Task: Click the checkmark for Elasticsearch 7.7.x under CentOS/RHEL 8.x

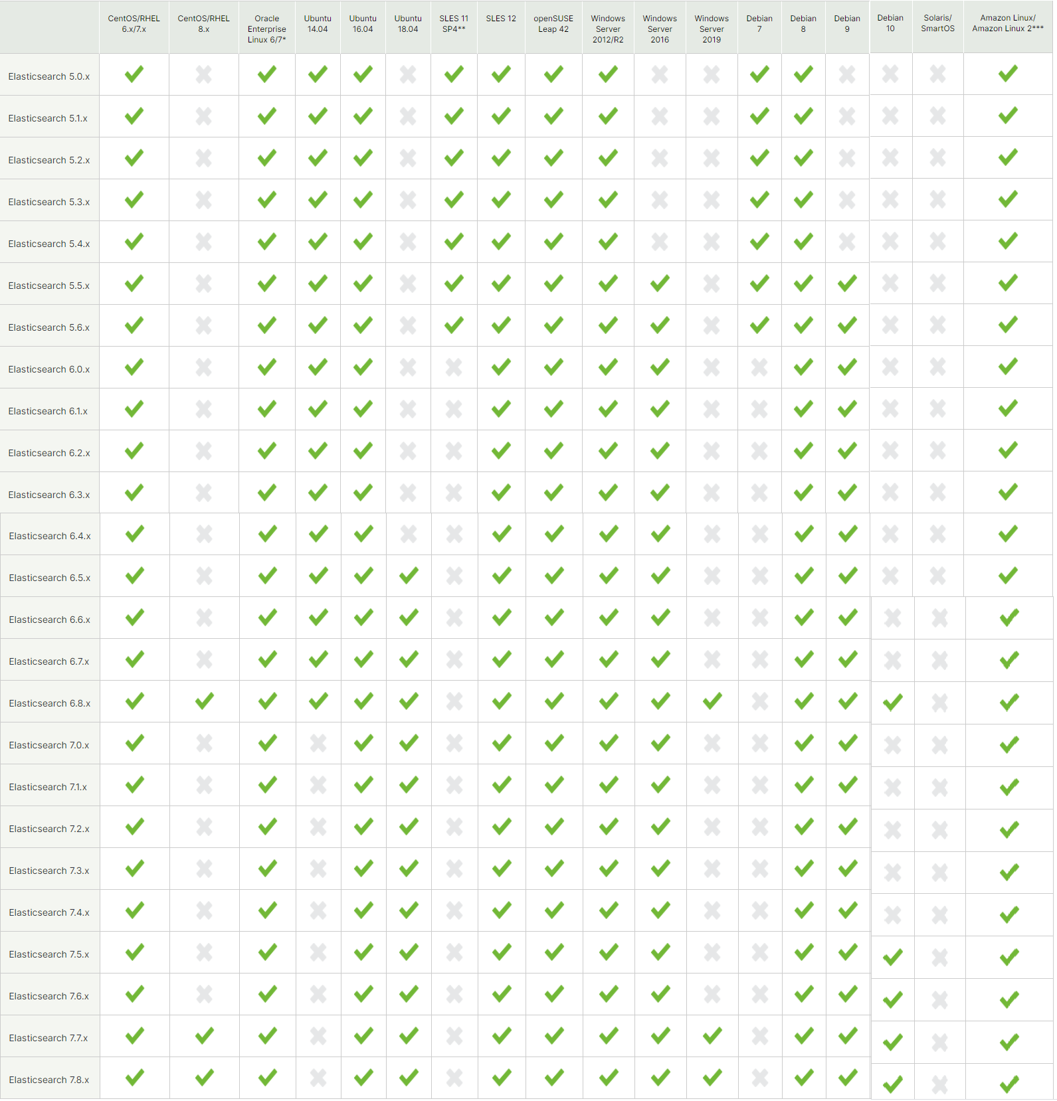Action: point(205,1035)
